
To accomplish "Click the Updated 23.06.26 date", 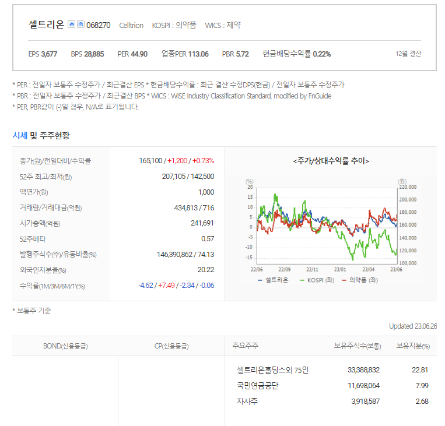I will pyautogui.click(x=413, y=326).
